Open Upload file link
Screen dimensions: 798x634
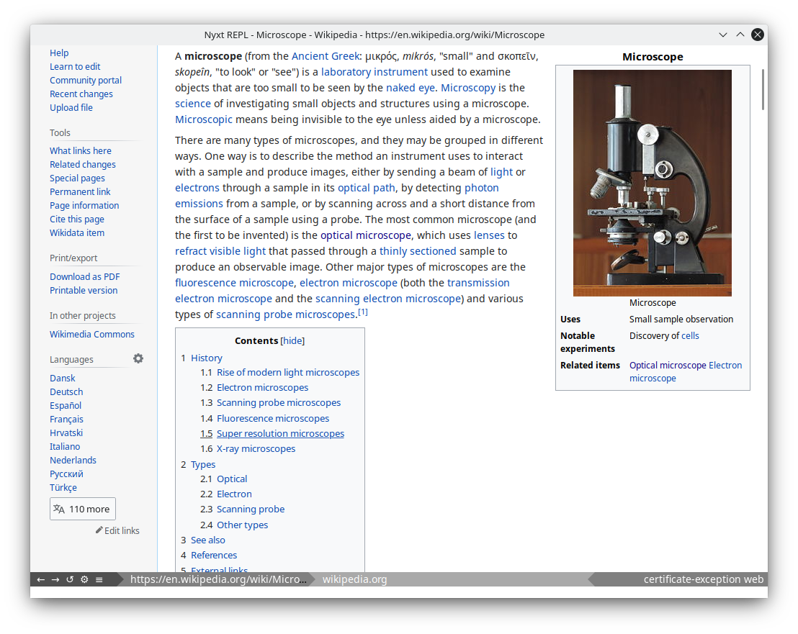click(71, 108)
